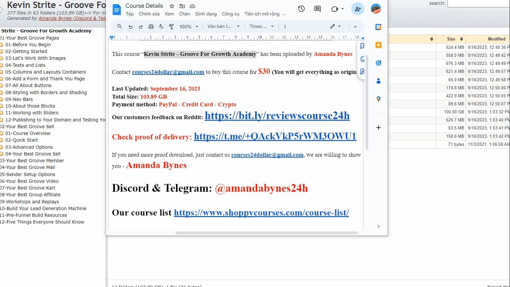This screenshot has width=510, height=287.
Task: Open the Tệp menu
Action: pos(130,14)
